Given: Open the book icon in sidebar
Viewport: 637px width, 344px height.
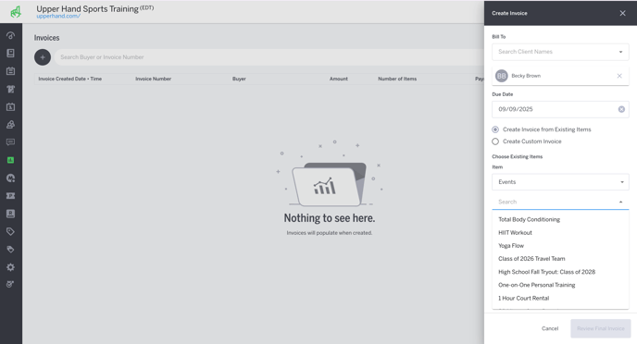Looking at the screenshot, I should [11, 53].
